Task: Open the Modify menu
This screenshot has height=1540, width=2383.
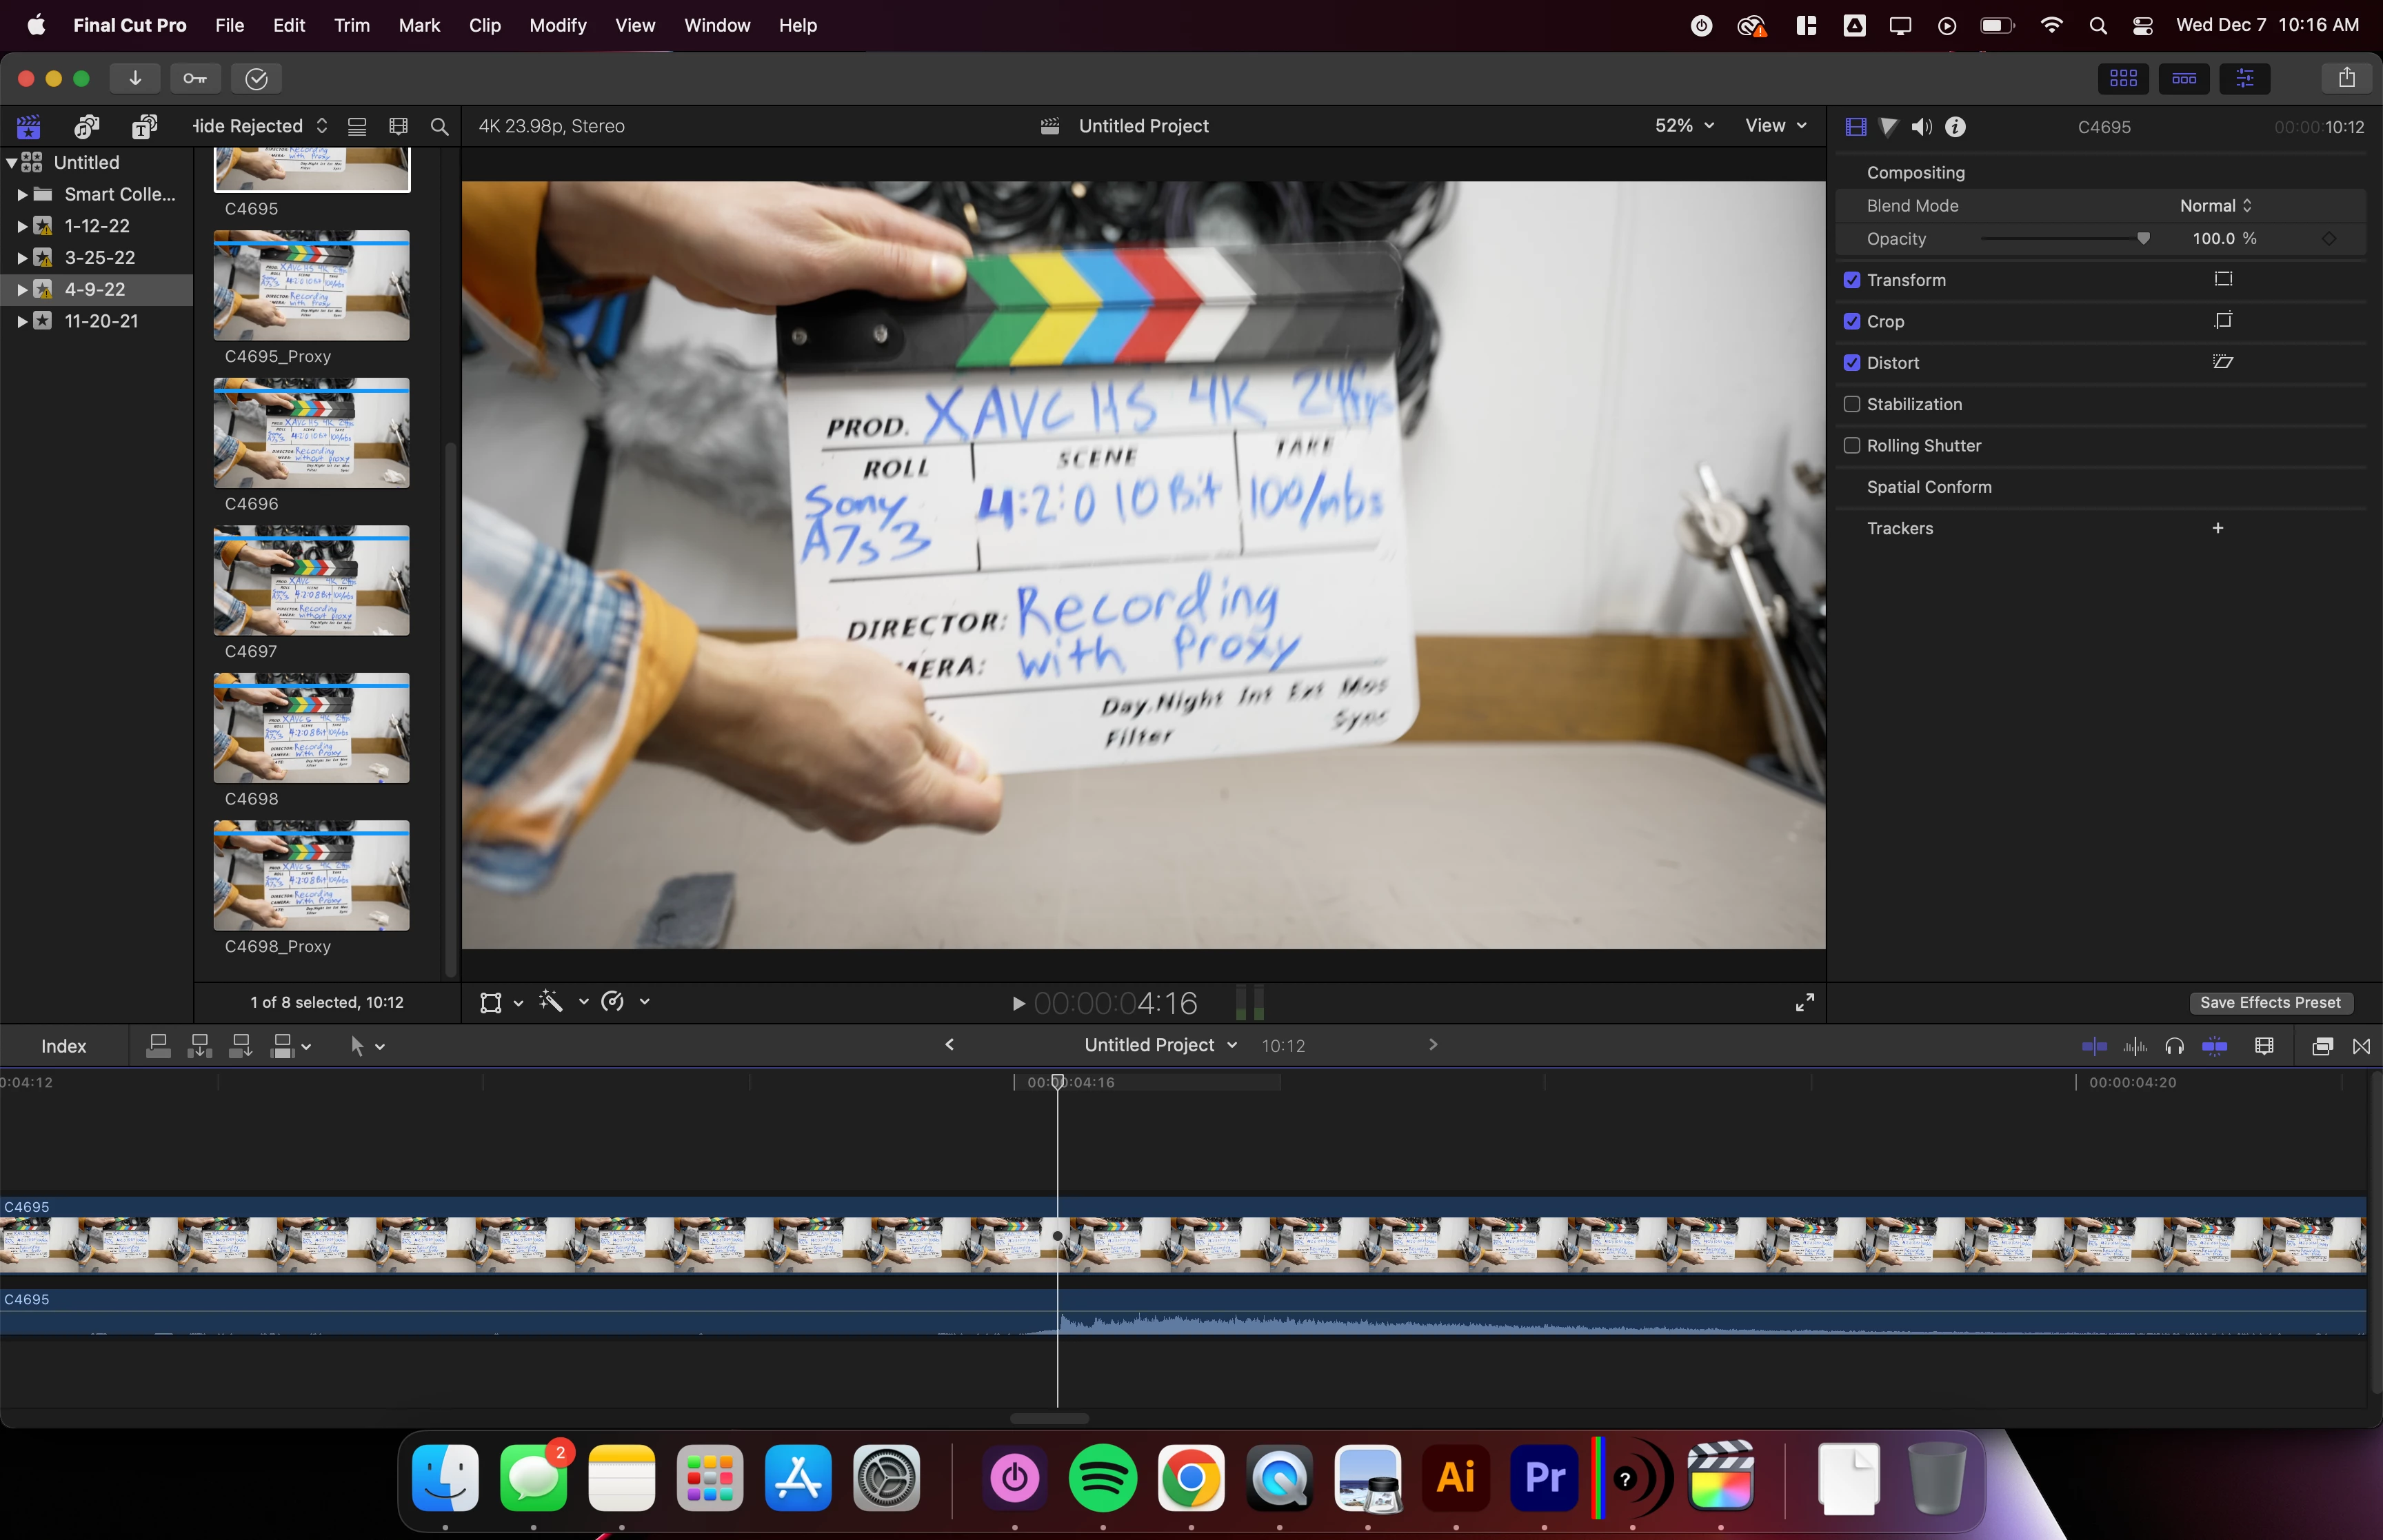Action: pyautogui.click(x=557, y=25)
